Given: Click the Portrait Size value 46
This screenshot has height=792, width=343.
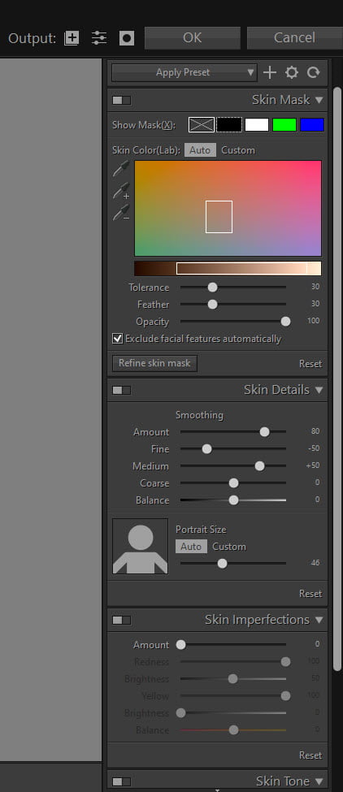Looking at the screenshot, I should pos(315,563).
